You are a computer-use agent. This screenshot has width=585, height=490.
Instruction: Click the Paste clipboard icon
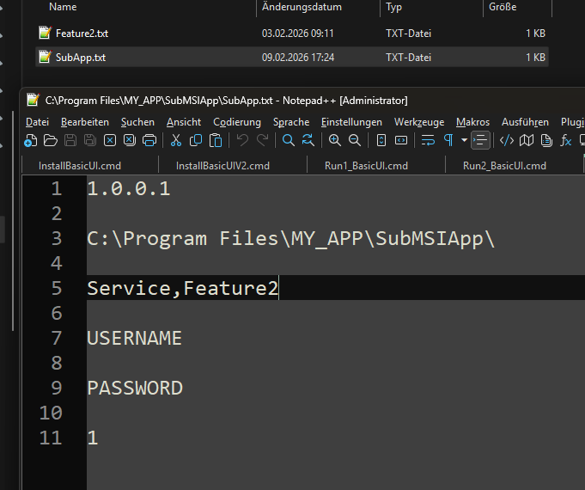[216, 140]
